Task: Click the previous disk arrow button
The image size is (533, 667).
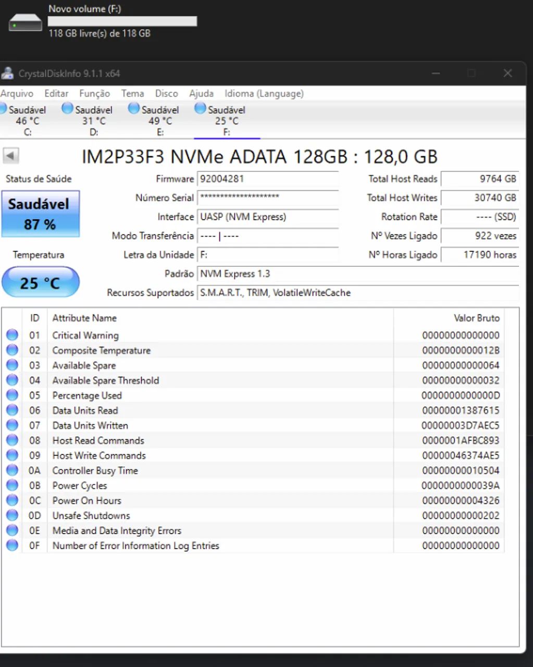Action: (x=10, y=155)
